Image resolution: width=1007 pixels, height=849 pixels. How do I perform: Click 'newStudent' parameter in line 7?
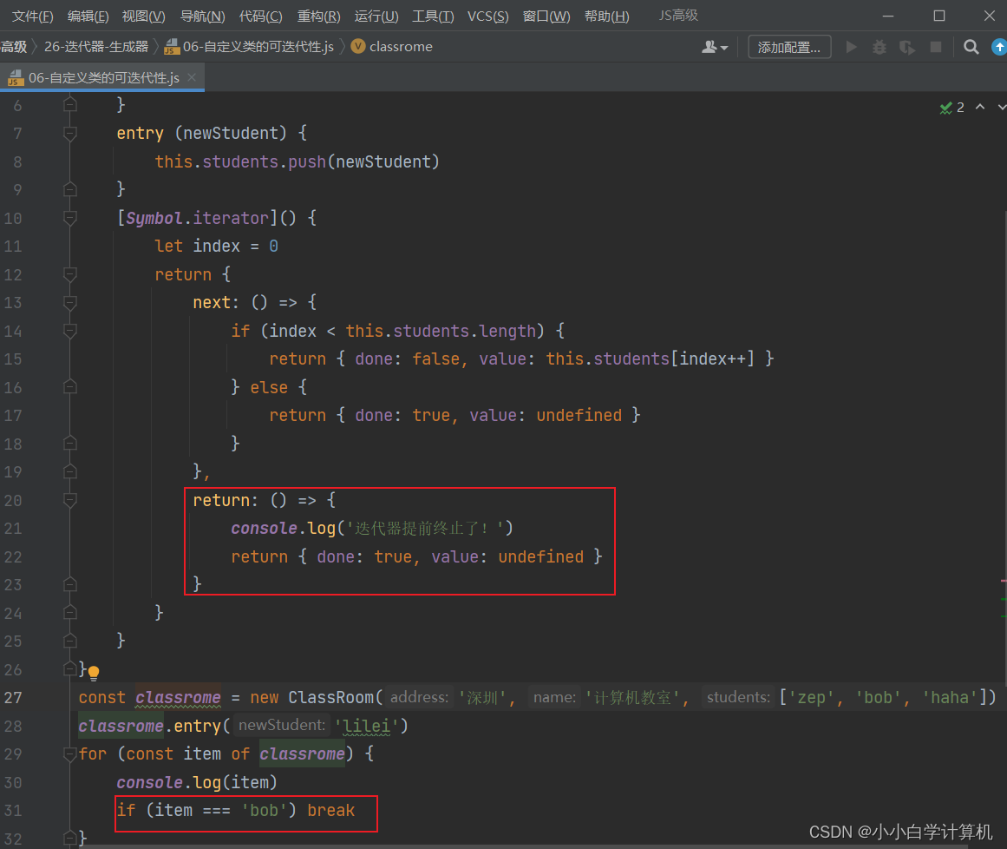click(x=231, y=133)
